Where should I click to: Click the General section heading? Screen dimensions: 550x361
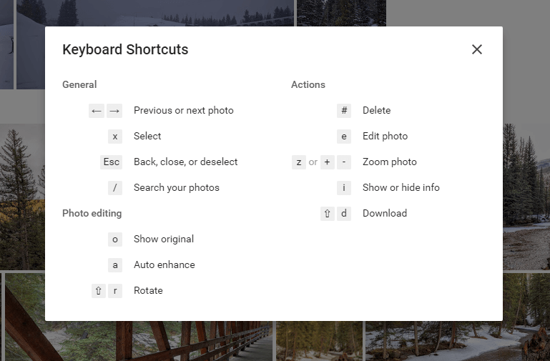pyautogui.click(x=79, y=84)
